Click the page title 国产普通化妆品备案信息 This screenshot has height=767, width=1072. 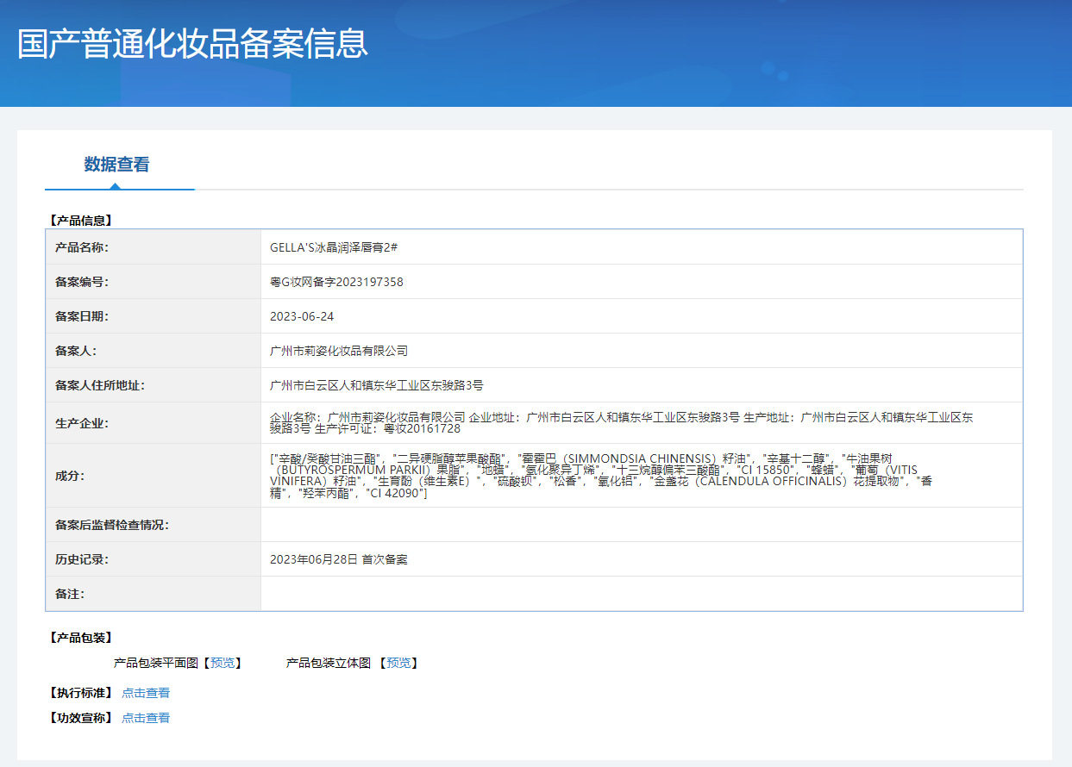pos(193,44)
